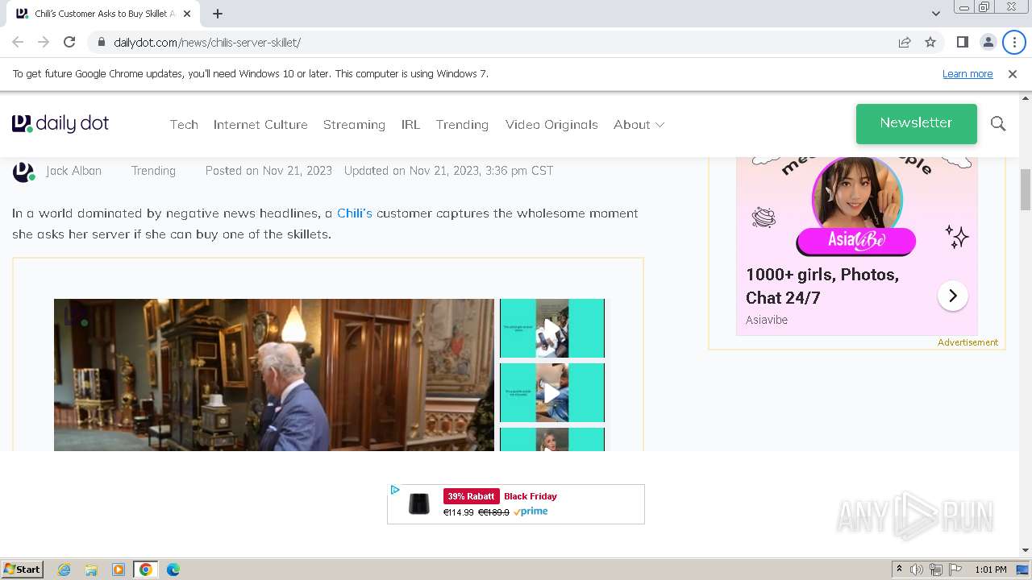Open the site info lock icon

pyautogui.click(x=101, y=42)
